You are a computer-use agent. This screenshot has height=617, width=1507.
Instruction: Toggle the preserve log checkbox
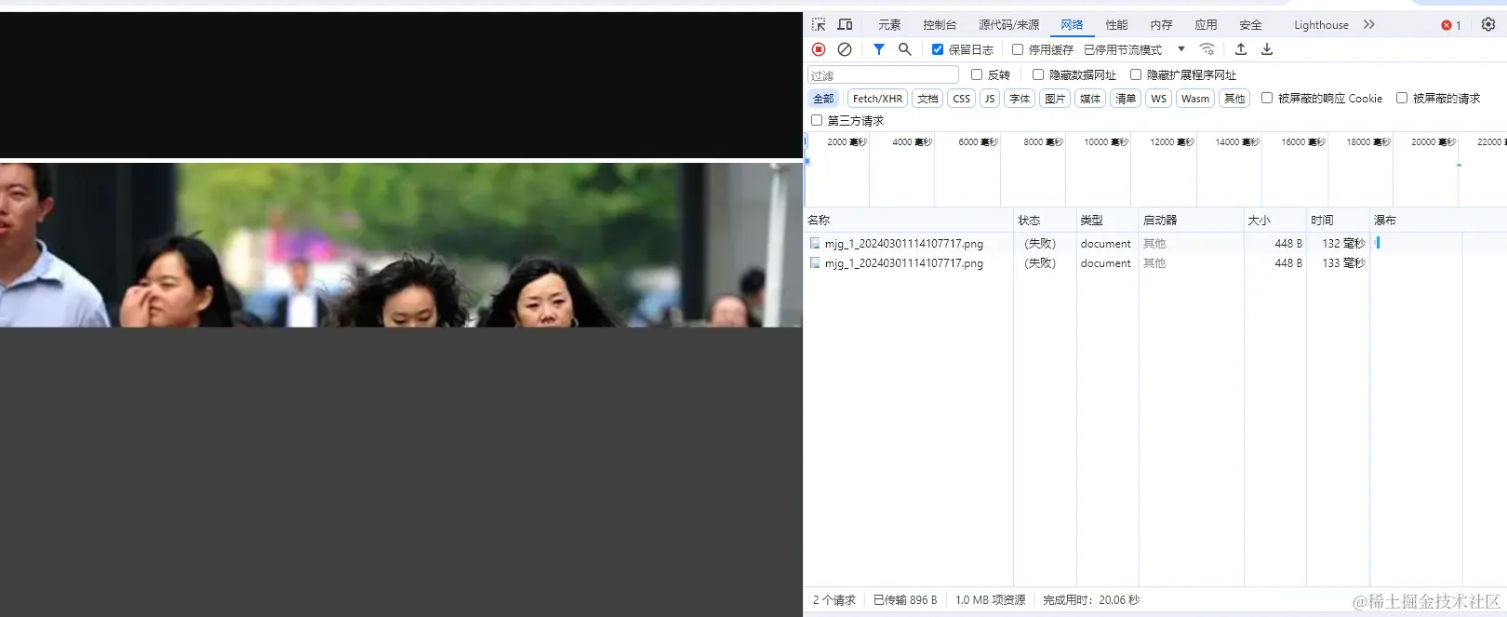(938, 49)
